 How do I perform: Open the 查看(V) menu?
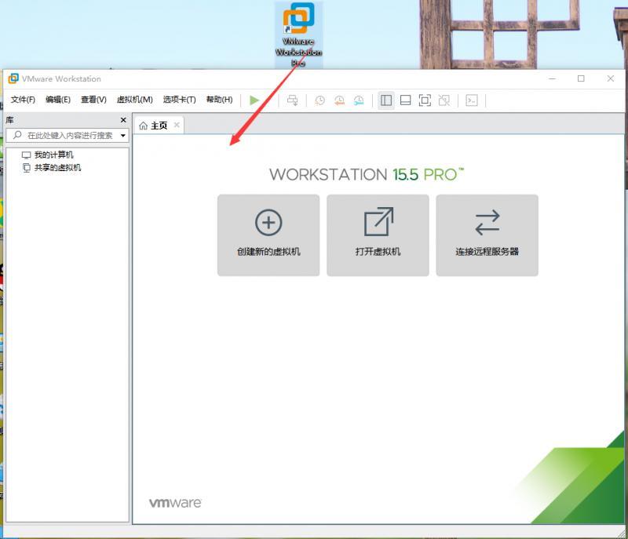[x=93, y=100]
